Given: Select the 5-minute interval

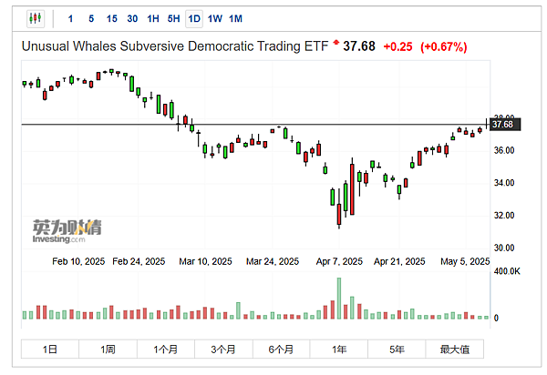Looking at the screenshot, I should tap(91, 19).
